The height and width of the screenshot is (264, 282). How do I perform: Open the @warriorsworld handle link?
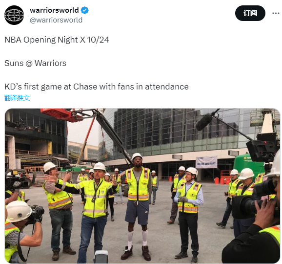tap(56, 20)
